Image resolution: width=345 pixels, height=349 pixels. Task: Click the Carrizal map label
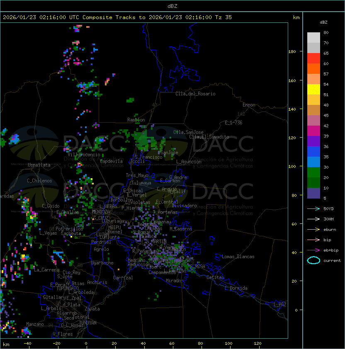click(x=123, y=278)
